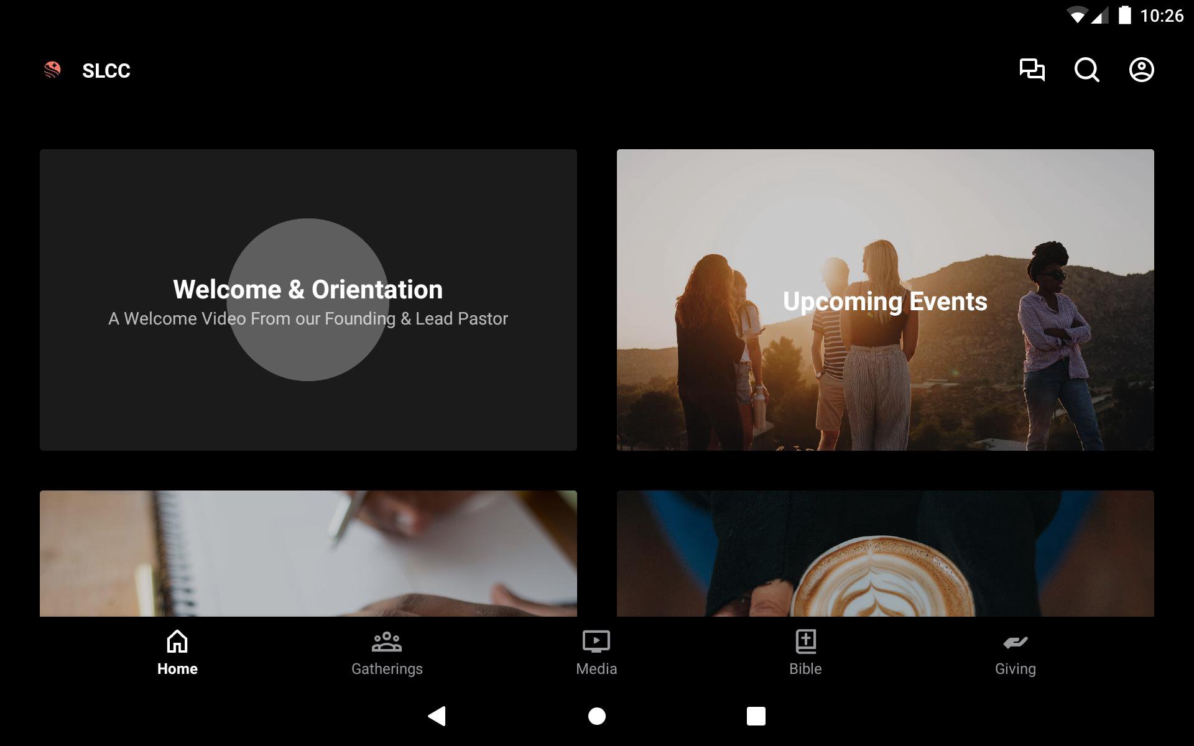Open the recent apps square button

[756, 716]
